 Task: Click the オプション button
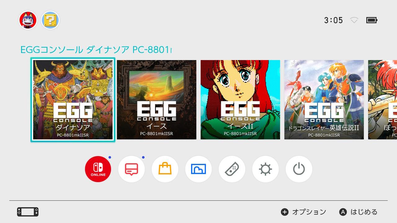(x=304, y=212)
